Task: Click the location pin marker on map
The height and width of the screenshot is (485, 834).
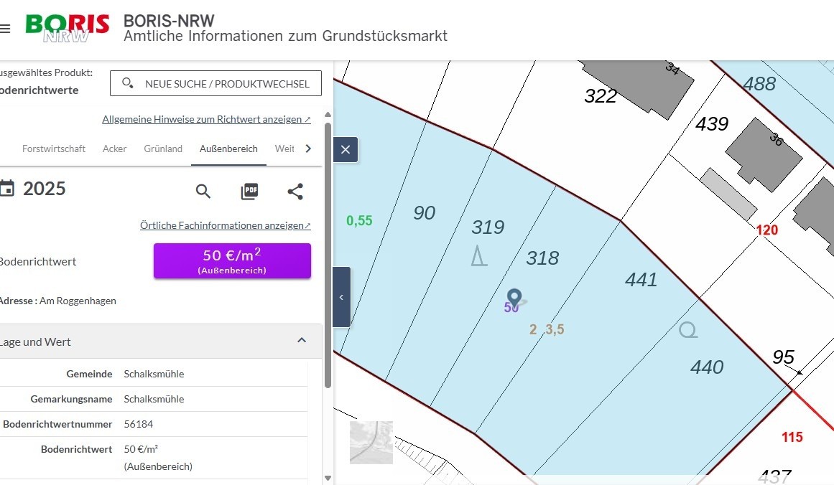Action: click(514, 298)
